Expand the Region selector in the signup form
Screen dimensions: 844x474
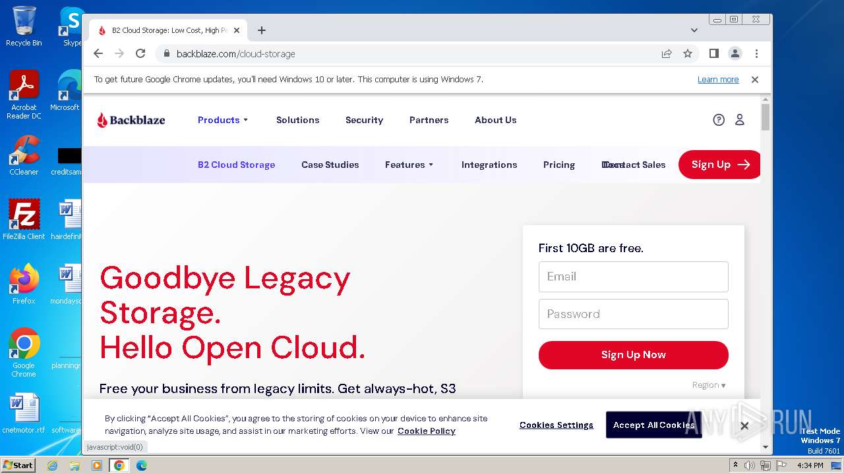click(709, 385)
